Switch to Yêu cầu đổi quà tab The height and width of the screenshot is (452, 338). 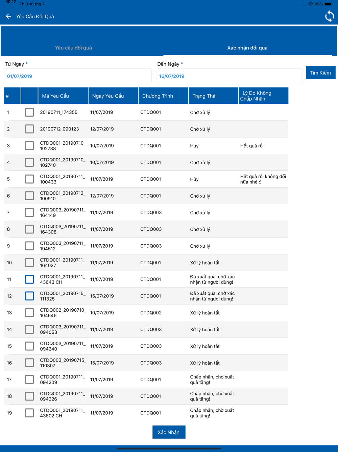click(x=73, y=48)
